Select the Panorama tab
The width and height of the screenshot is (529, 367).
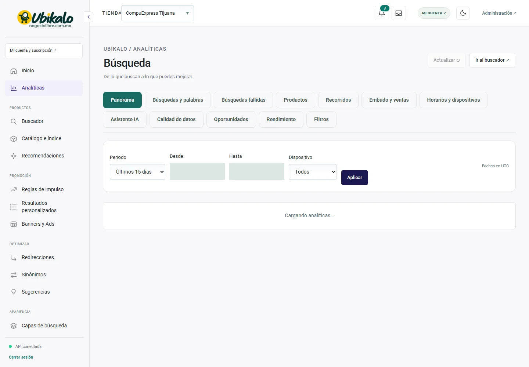click(122, 100)
